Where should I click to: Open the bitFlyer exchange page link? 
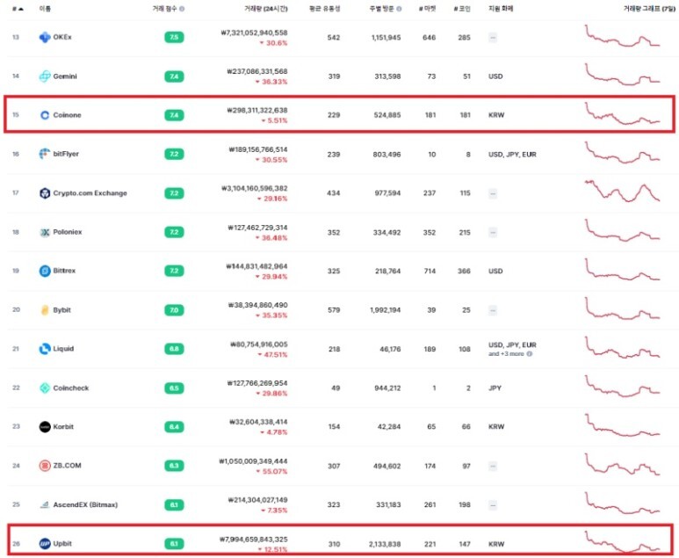coord(66,154)
